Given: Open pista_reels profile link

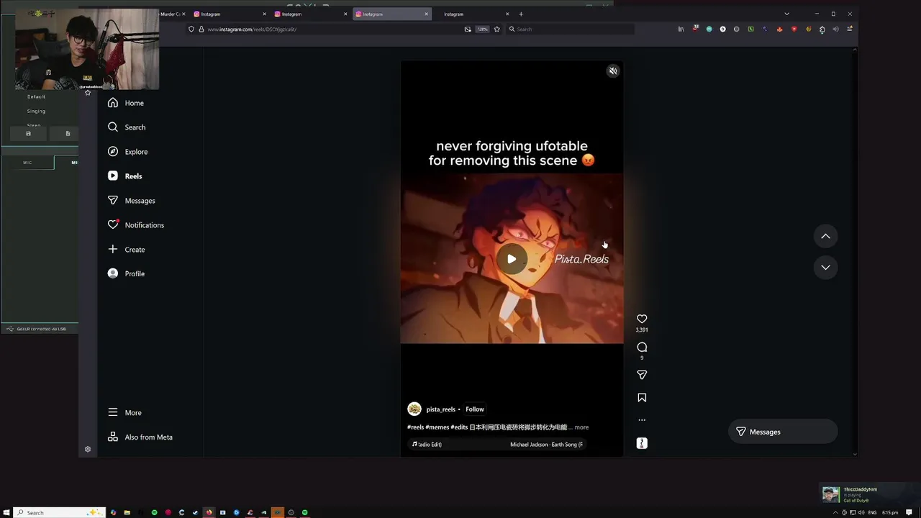Looking at the screenshot, I should 440,409.
